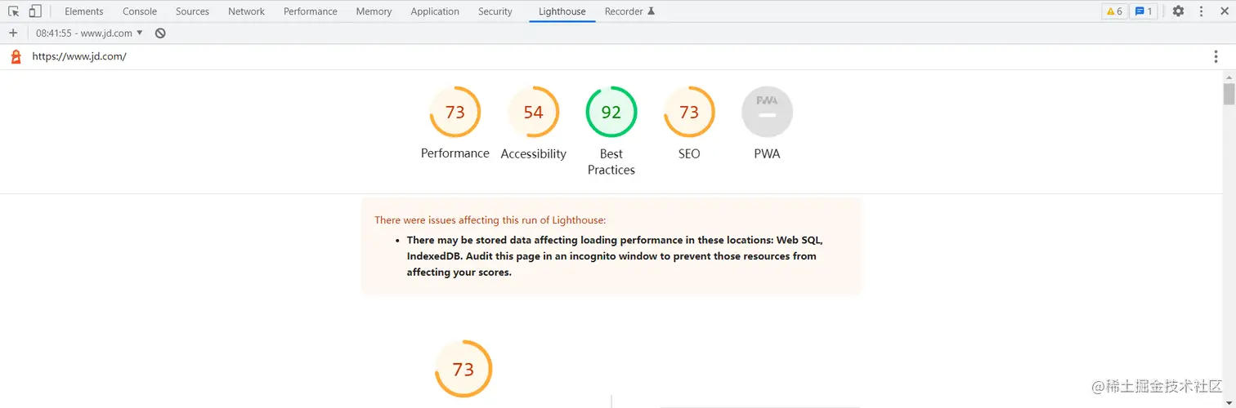Open the Lighthouse report three-dot menu

(x=1216, y=56)
